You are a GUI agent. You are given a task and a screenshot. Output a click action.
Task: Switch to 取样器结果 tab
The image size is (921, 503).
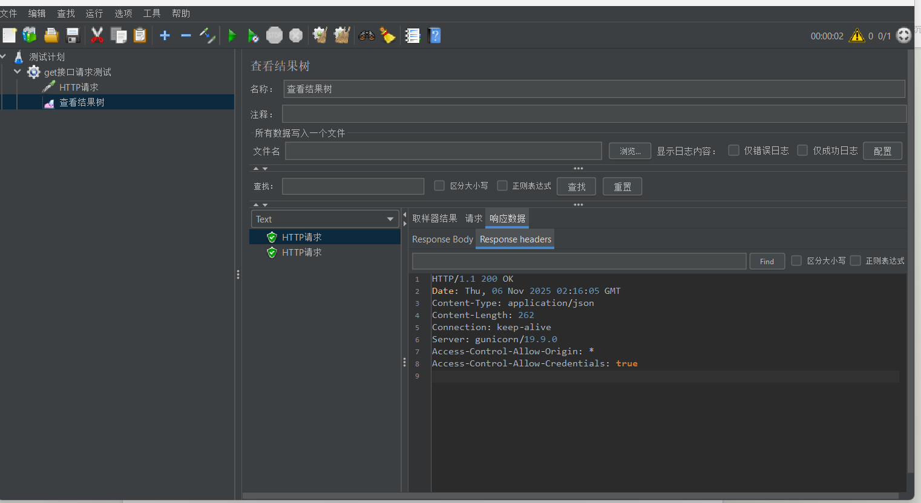tap(434, 218)
